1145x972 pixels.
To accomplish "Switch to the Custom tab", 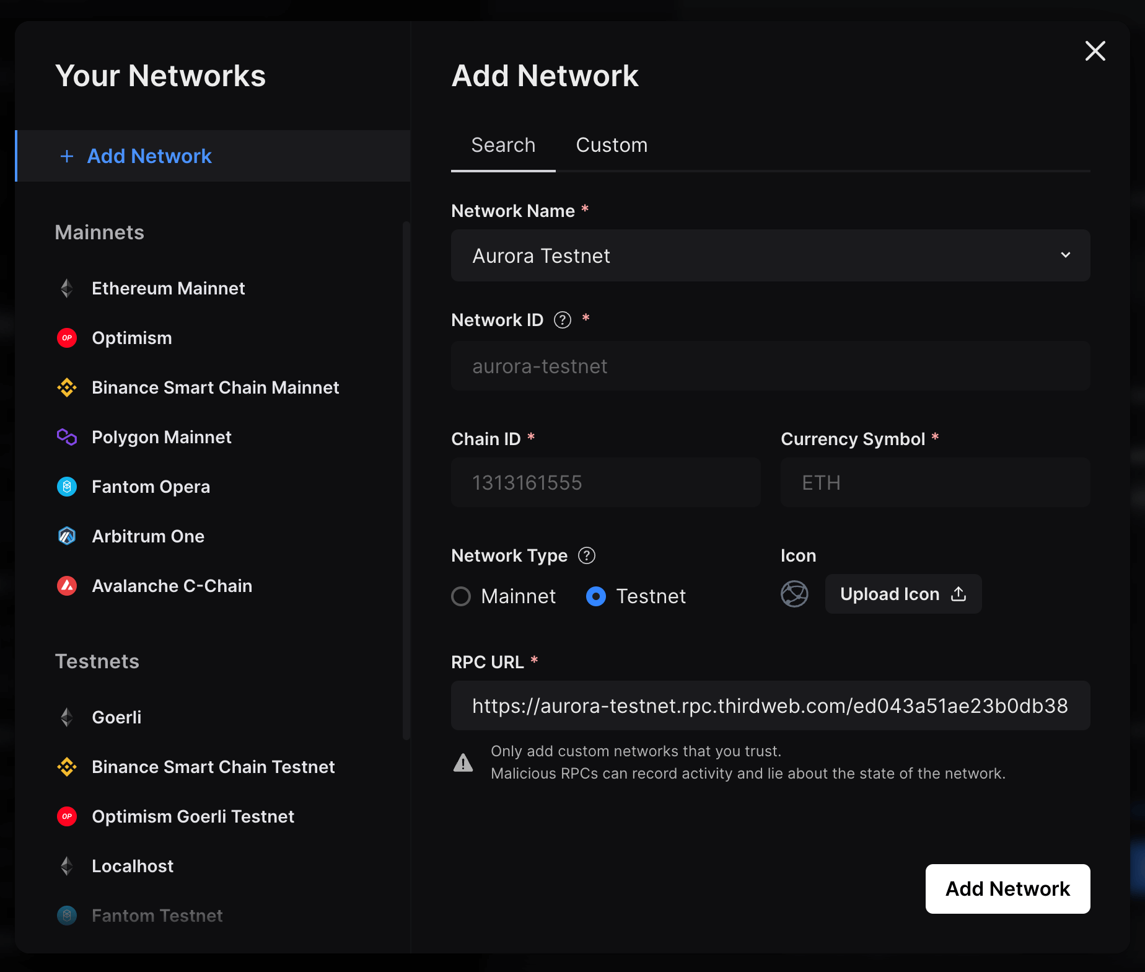I will pos(612,145).
